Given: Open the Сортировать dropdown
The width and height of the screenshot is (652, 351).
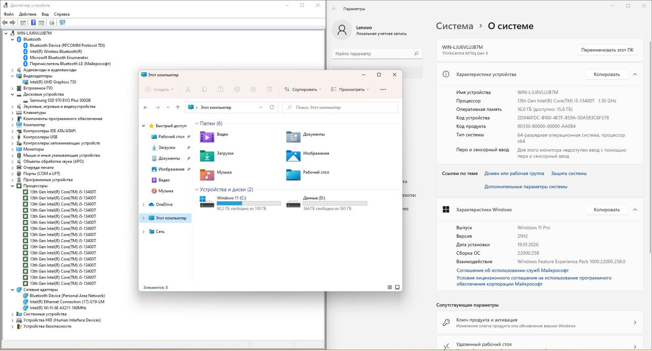Looking at the screenshot, I should (303, 90).
